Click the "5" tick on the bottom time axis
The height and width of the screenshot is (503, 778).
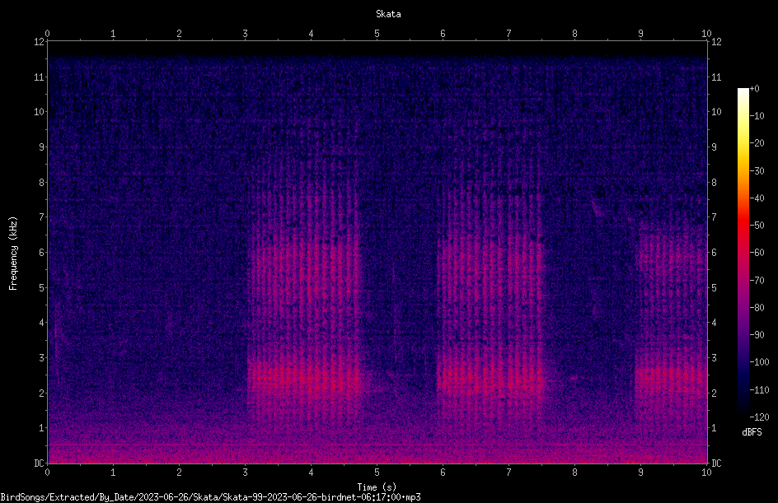click(377, 473)
